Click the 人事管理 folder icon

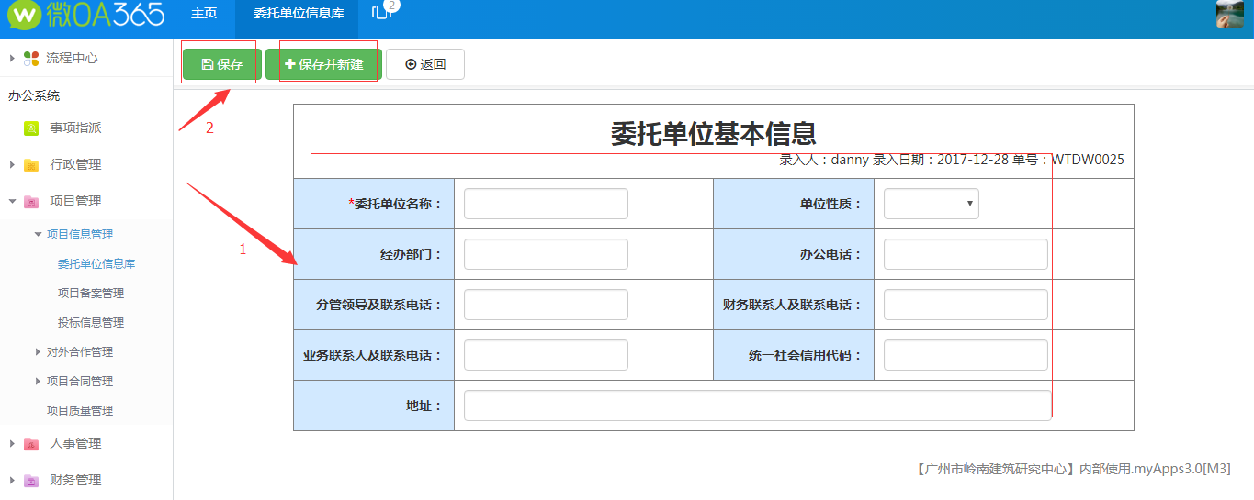(31, 444)
